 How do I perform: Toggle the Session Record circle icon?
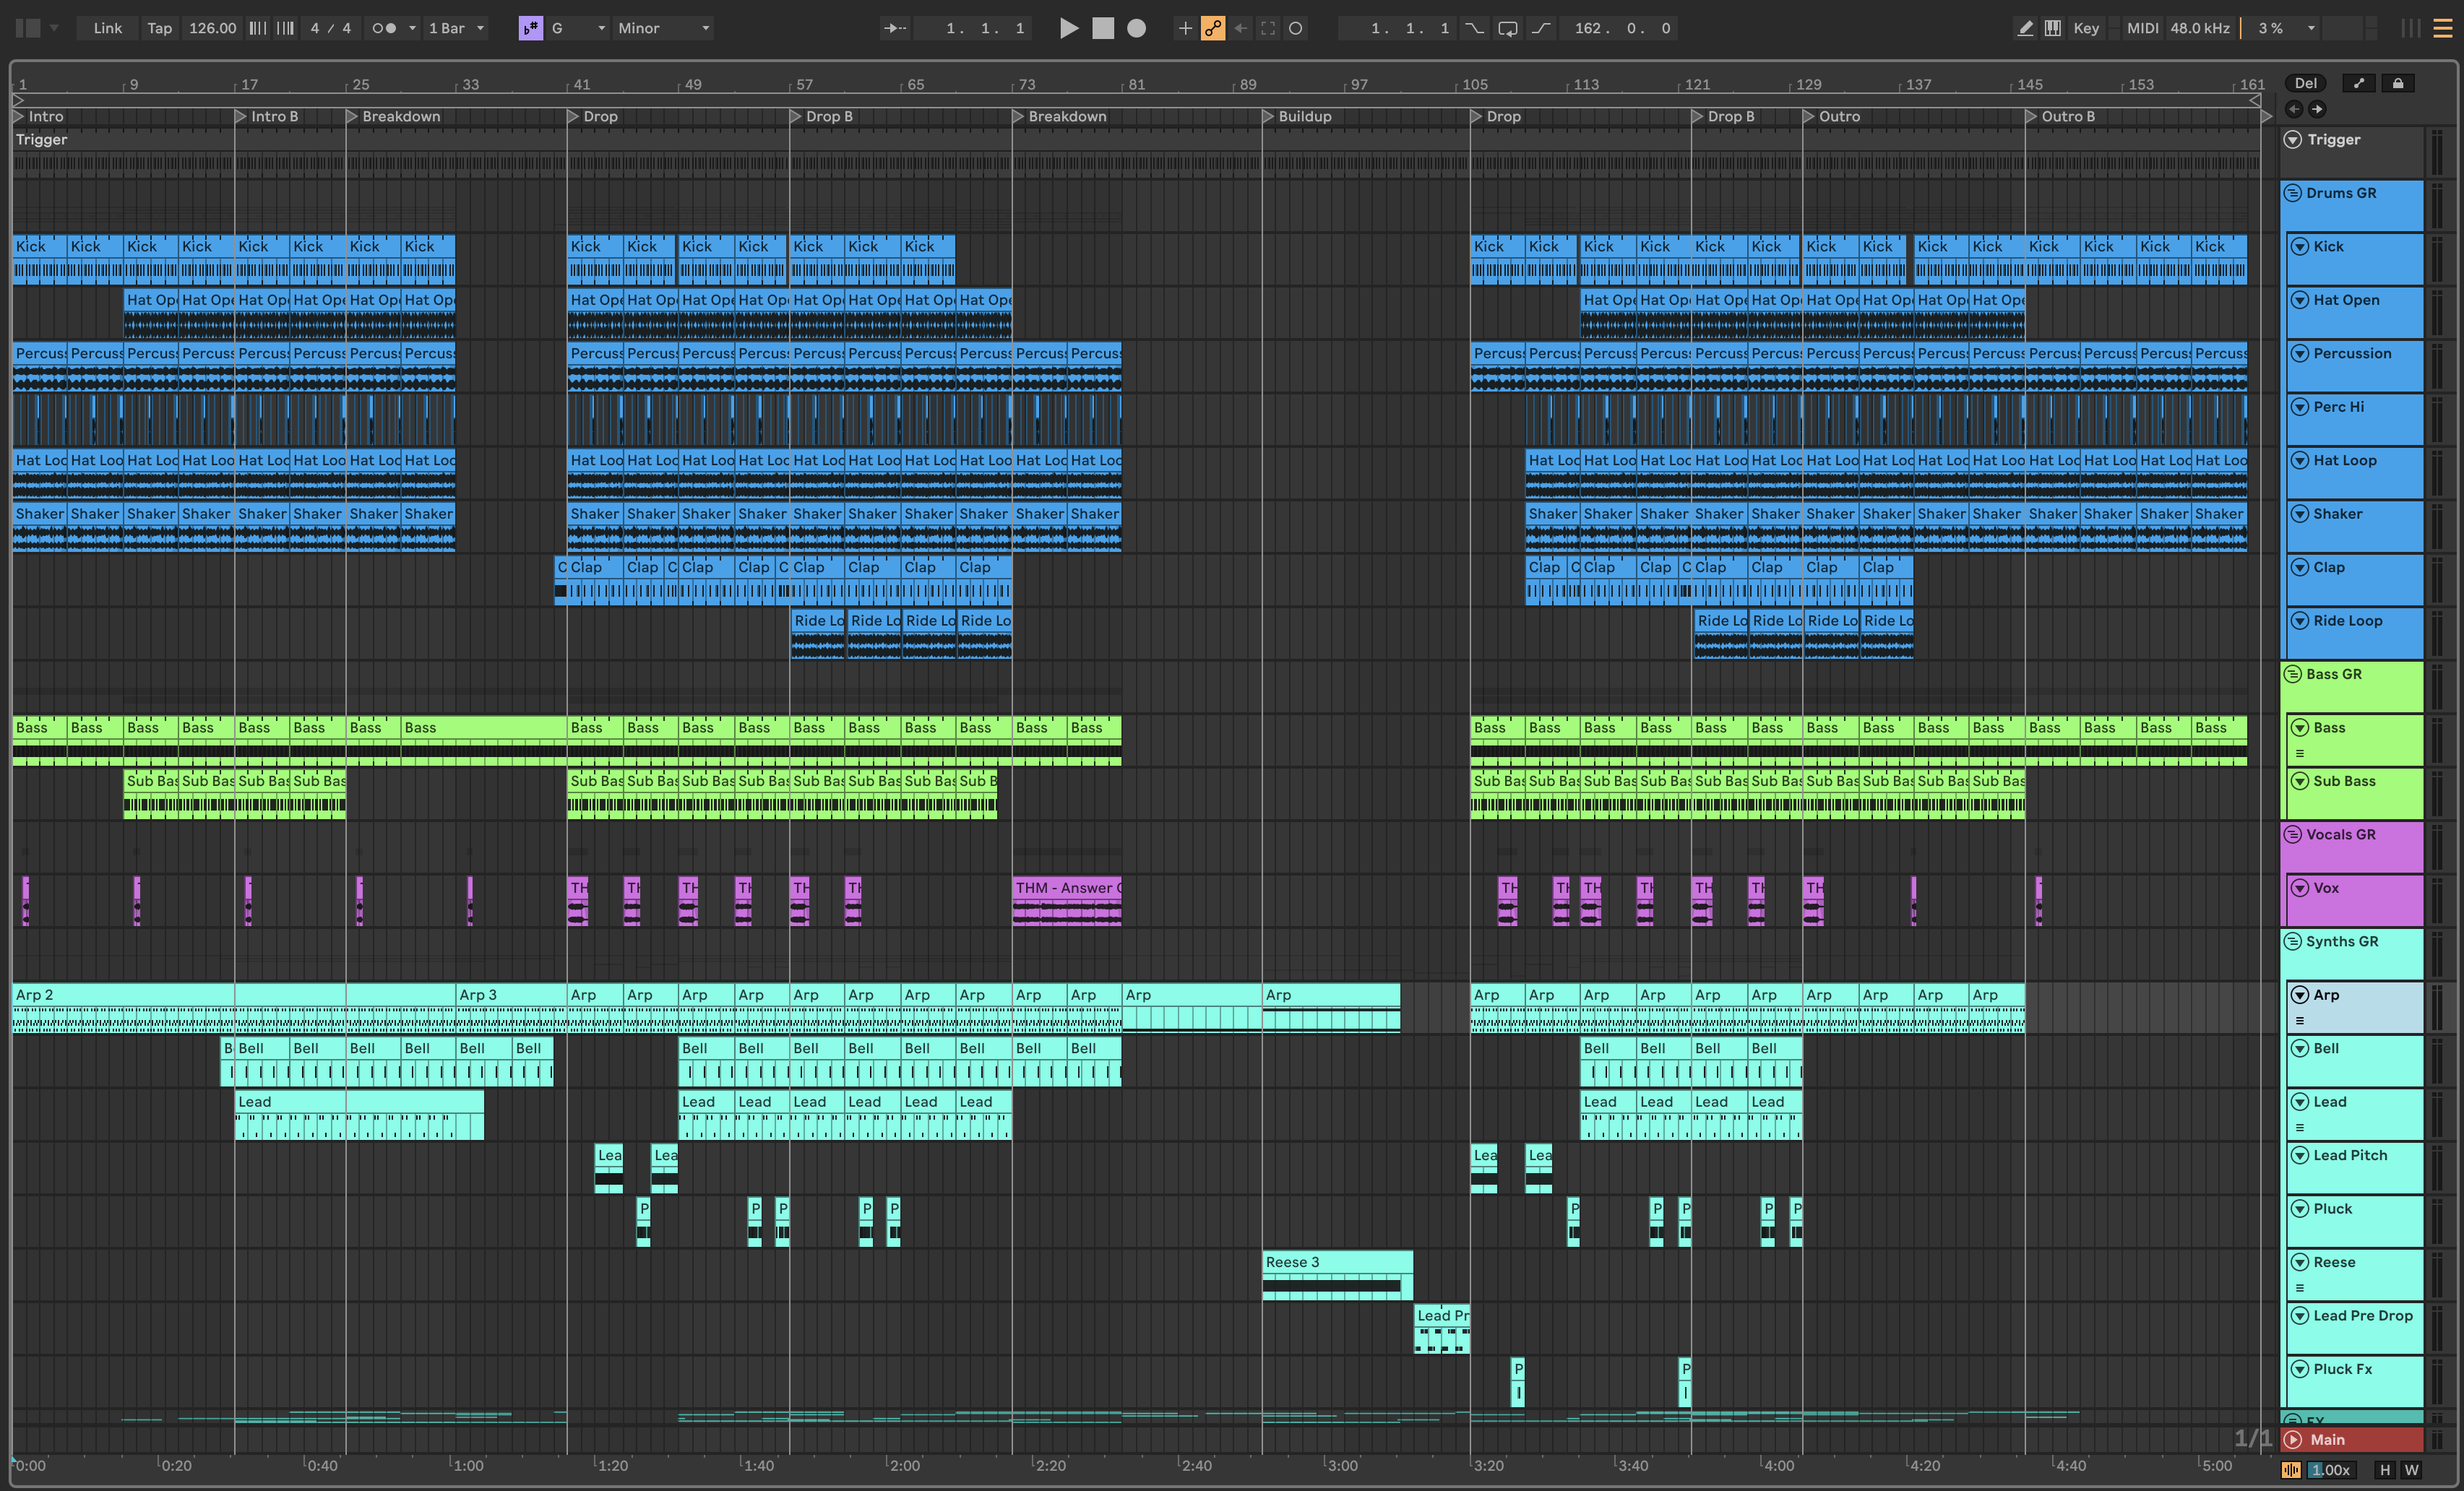click(x=1295, y=28)
